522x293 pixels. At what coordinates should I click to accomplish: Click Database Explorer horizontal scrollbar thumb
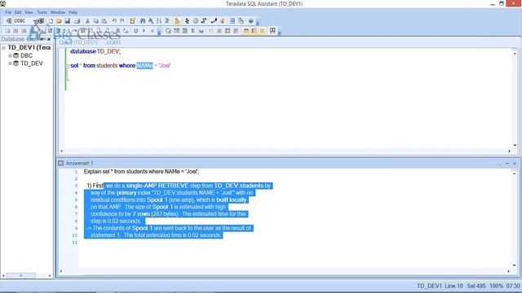click(21, 276)
